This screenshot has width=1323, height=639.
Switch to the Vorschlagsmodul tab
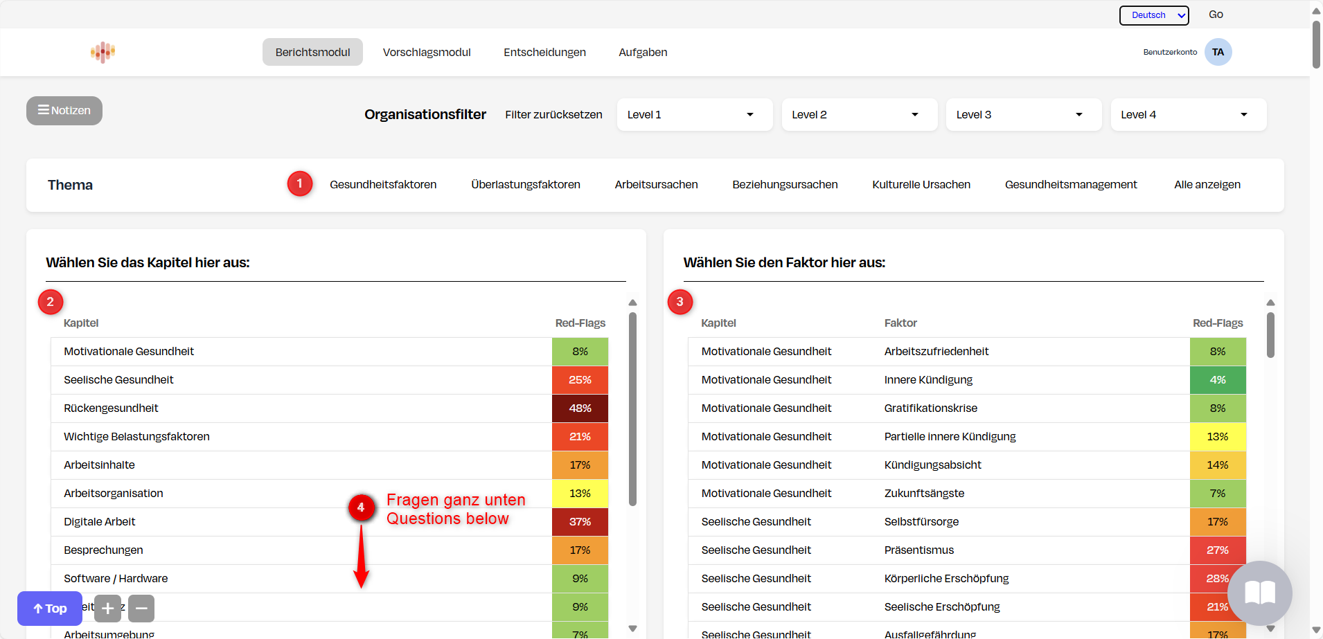427,52
